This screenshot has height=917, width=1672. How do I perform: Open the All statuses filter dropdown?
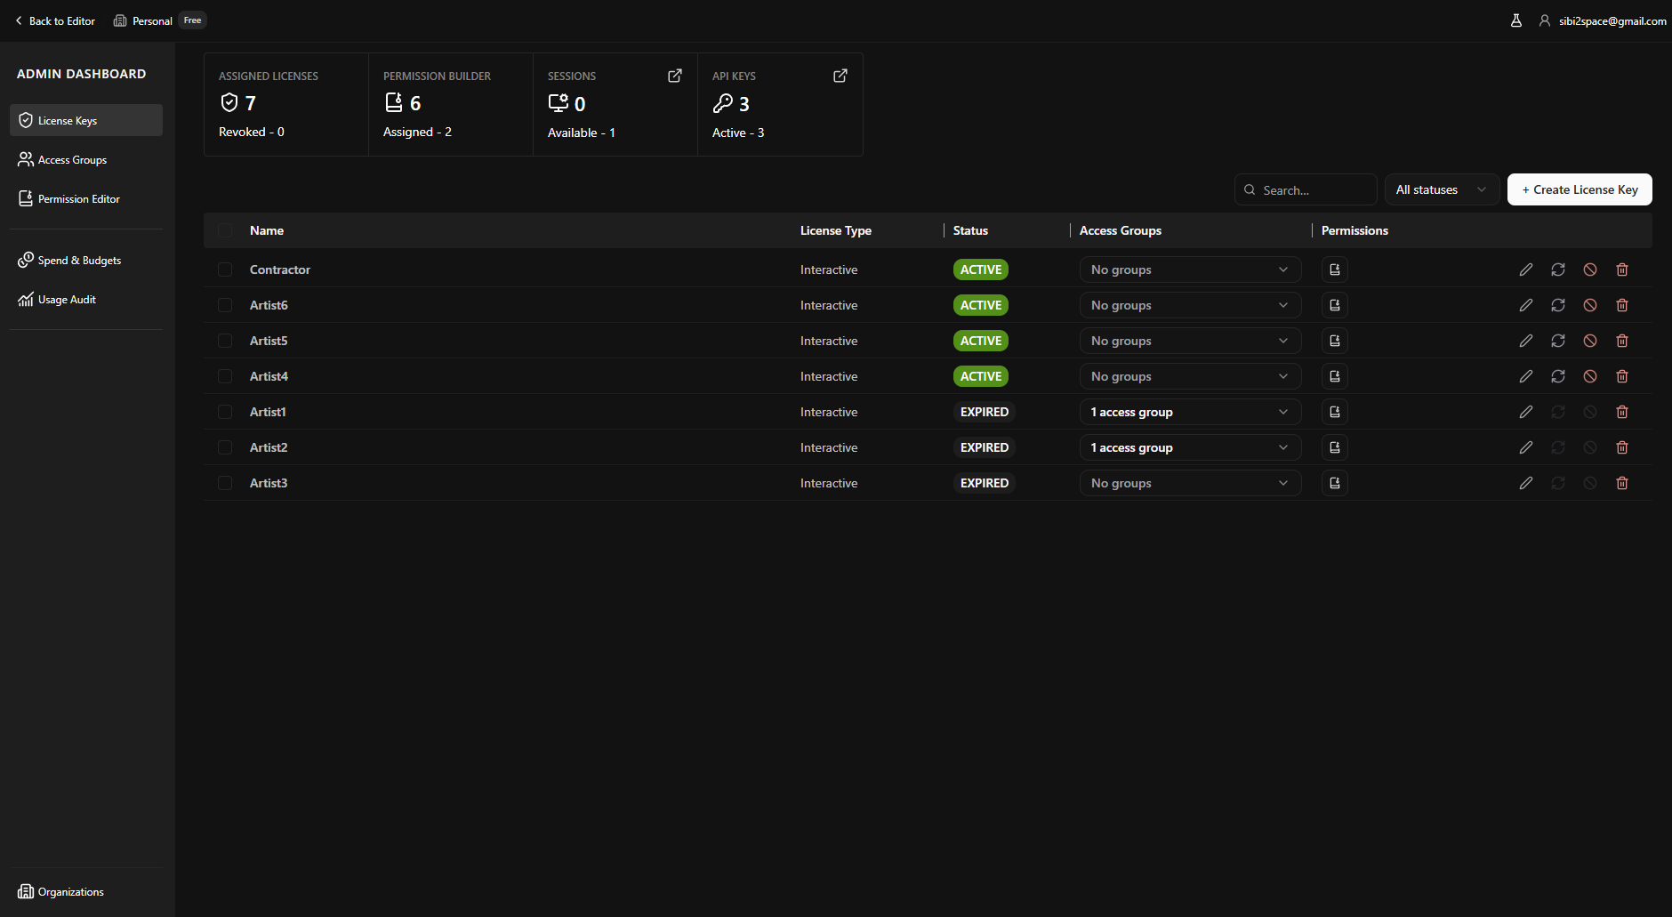point(1442,189)
